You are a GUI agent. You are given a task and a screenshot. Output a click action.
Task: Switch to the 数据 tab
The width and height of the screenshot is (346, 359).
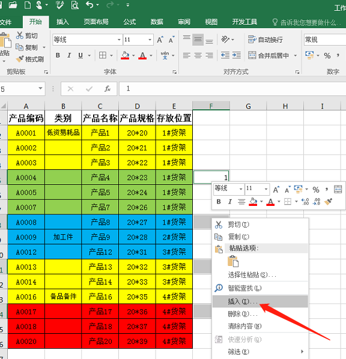pyautogui.click(x=157, y=22)
